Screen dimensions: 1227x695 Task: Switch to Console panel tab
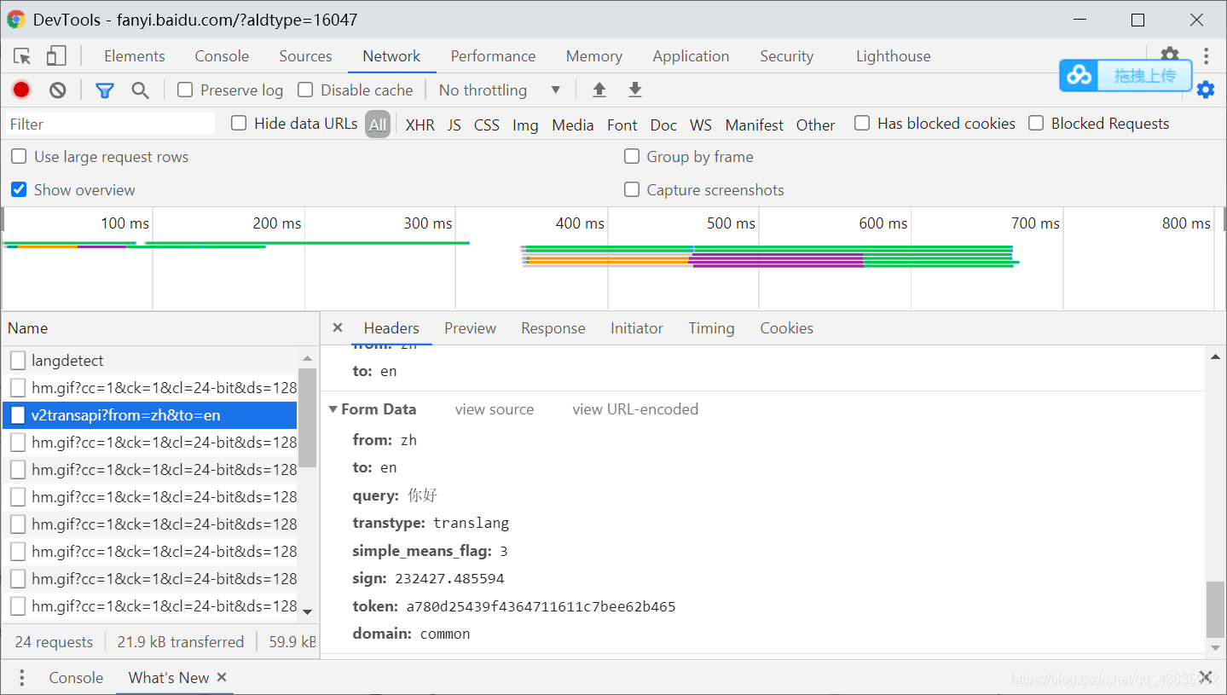click(222, 56)
